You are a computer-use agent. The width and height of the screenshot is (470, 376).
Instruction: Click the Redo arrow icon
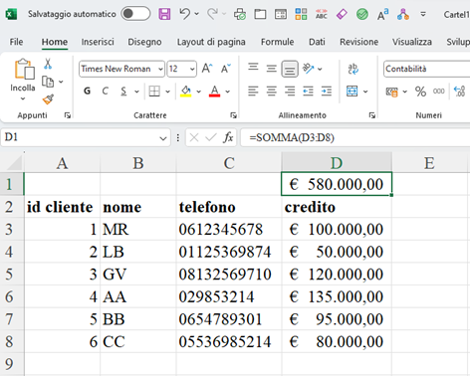(x=212, y=14)
